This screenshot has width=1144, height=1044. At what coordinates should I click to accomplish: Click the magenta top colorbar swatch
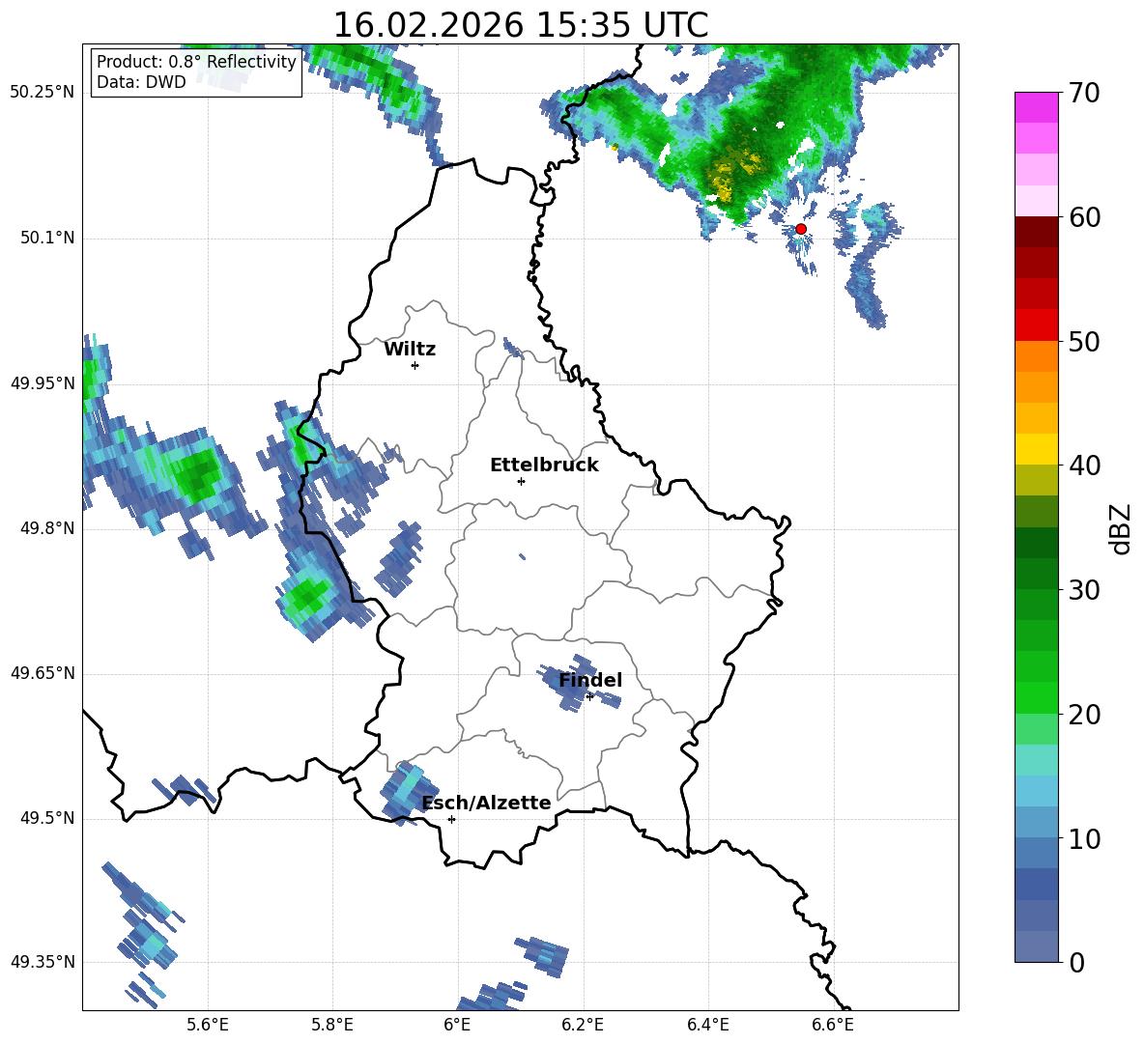[x=1036, y=107]
